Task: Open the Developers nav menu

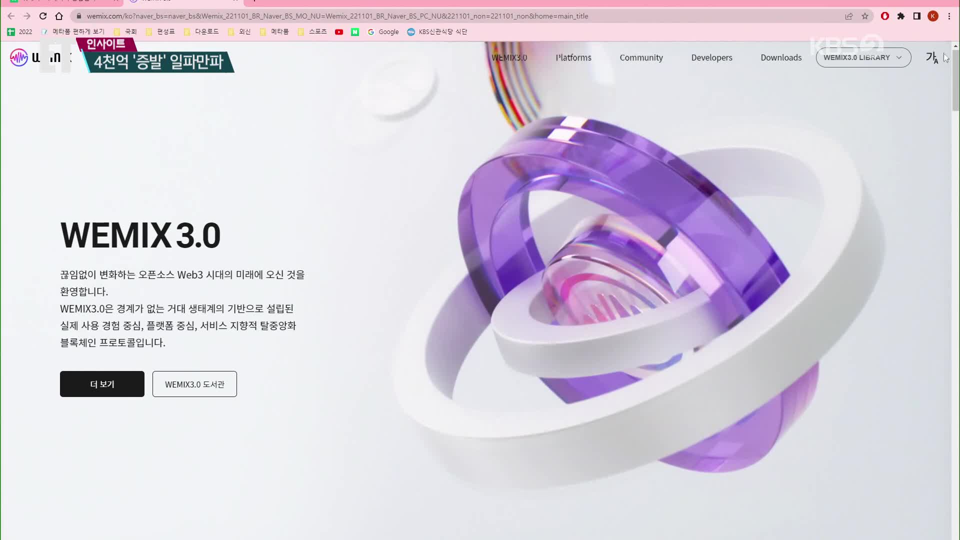Action: (x=711, y=57)
